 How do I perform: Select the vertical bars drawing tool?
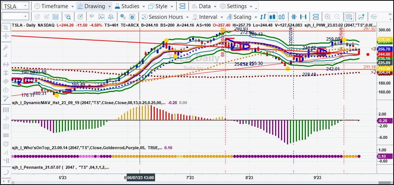pyautogui.click(x=6, y=110)
